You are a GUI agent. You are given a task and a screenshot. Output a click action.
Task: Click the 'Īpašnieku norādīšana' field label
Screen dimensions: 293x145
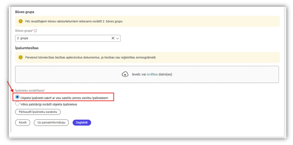[x=30, y=91]
